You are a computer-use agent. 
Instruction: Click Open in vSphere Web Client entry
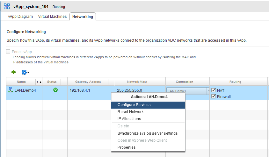click(x=148, y=140)
